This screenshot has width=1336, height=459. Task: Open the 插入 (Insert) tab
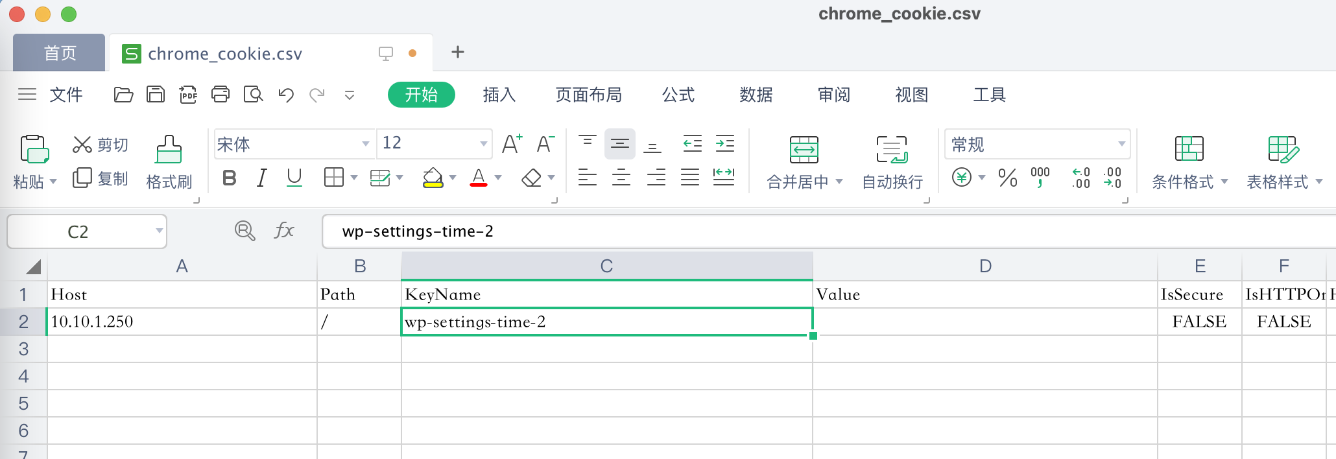[x=499, y=95]
